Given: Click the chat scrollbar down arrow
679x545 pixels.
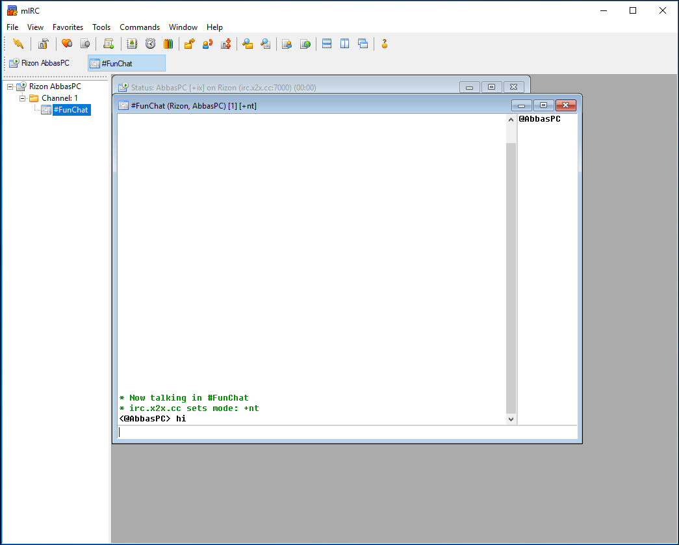Looking at the screenshot, I should click(511, 419).
